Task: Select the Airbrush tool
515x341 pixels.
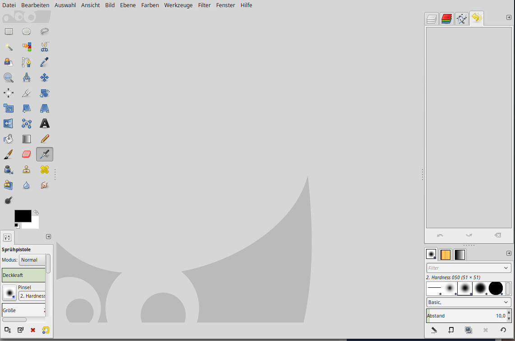Action: click(44, 154)
